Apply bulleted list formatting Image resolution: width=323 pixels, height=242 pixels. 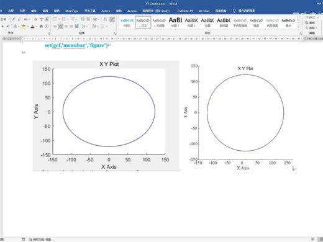(55, 19)
